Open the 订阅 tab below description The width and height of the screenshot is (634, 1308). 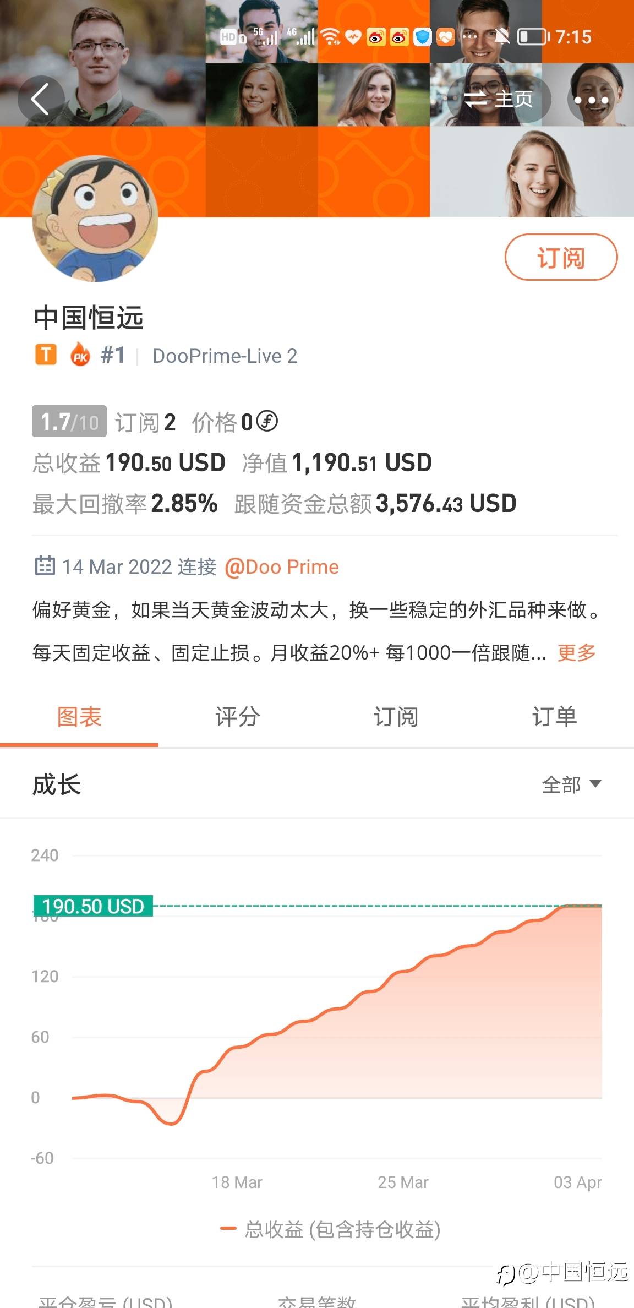396,717
